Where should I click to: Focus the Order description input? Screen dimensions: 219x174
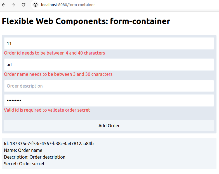coord(109,86)
